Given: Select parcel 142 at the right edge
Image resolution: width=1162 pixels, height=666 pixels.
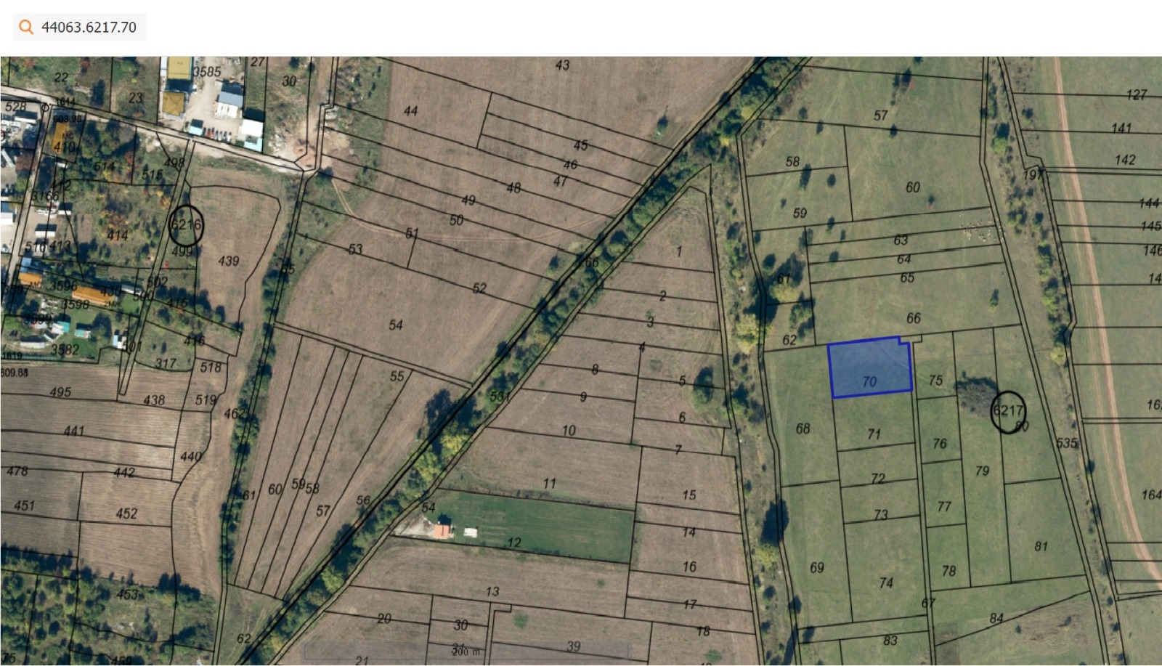Looking at the screenshot, I should tap(1125, 160).
